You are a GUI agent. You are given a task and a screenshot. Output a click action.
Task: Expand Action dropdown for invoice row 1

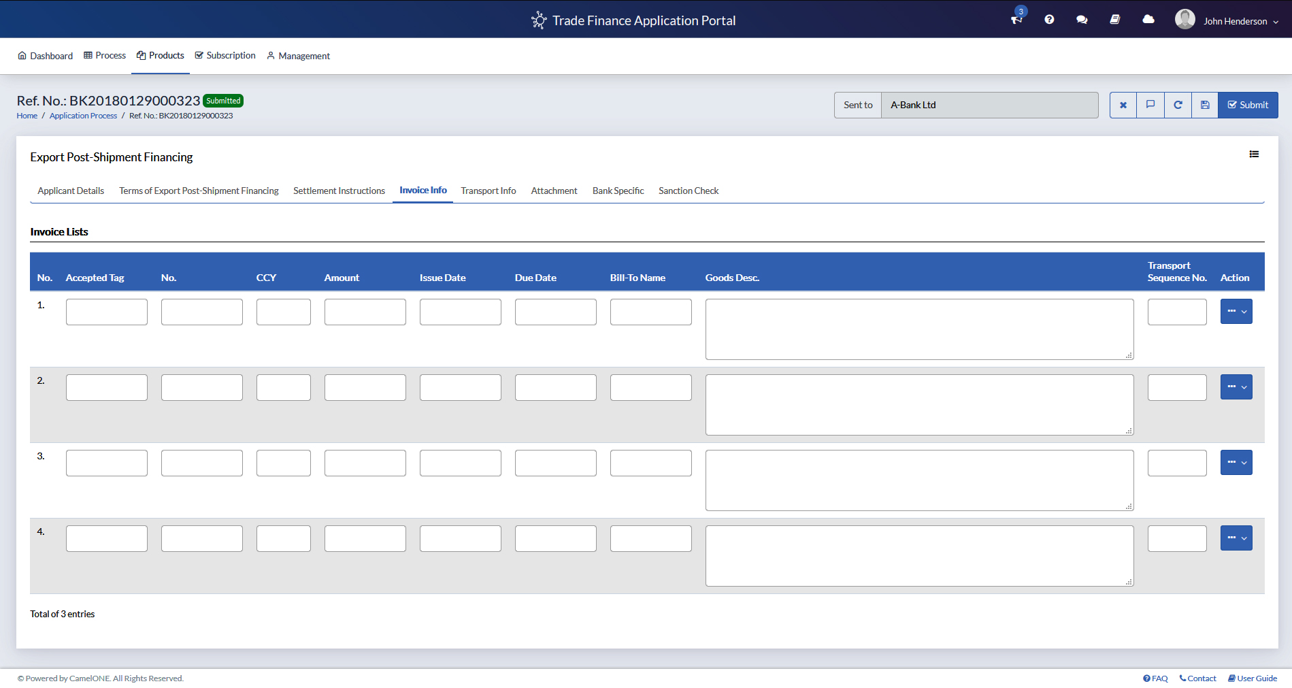1236,312
